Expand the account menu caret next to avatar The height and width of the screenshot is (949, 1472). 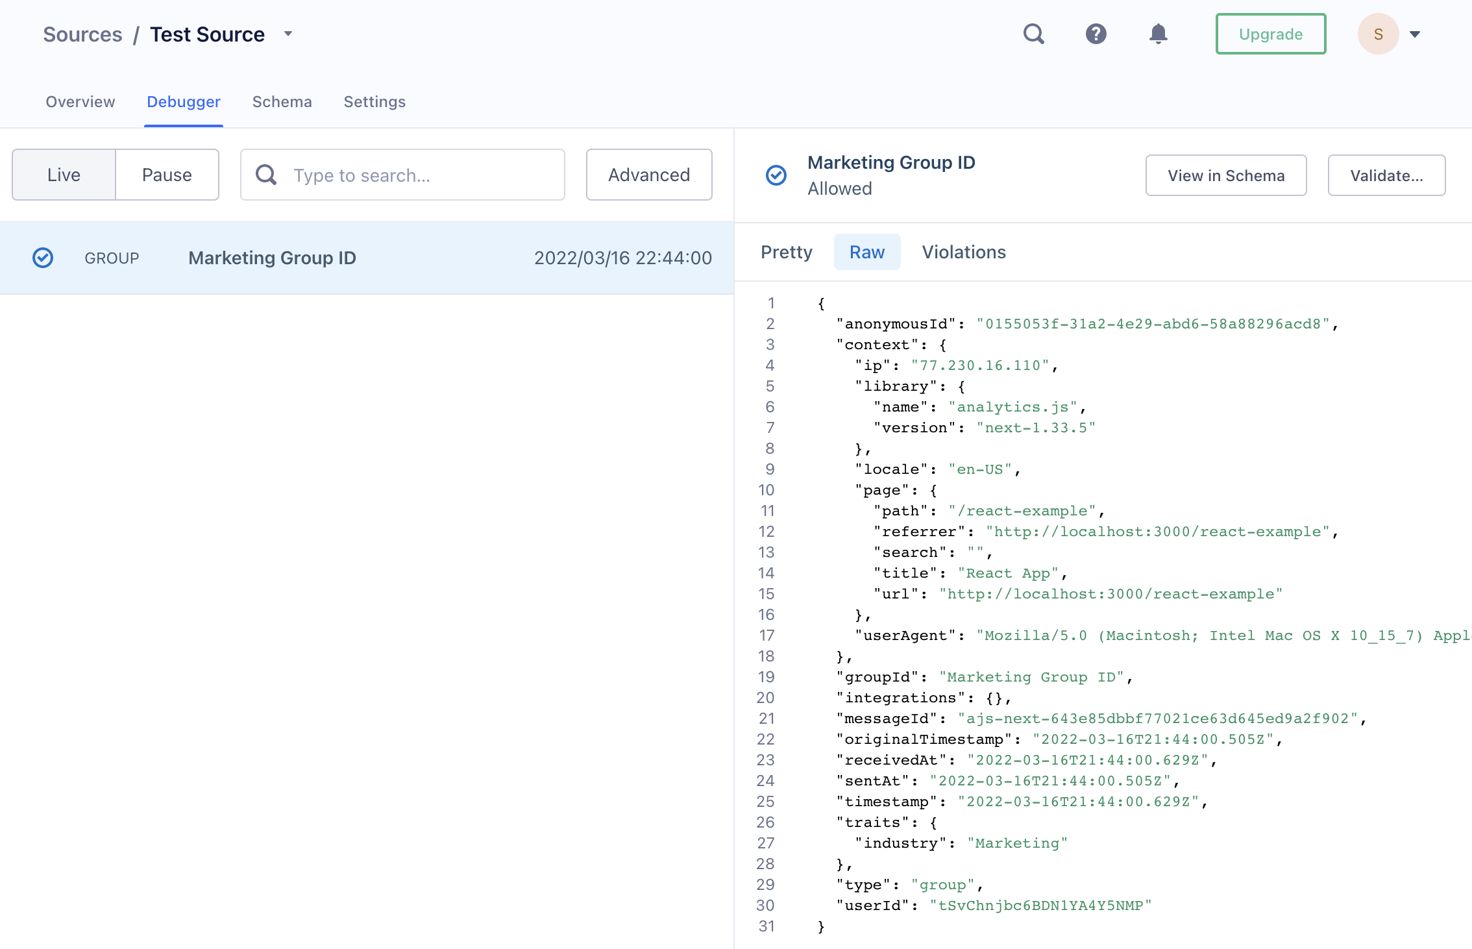coord(1416,34)
